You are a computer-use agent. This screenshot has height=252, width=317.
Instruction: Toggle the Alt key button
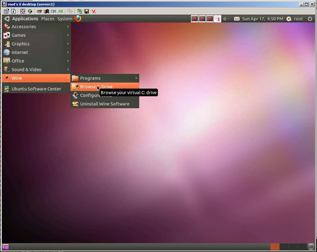[x=60, y=11]
